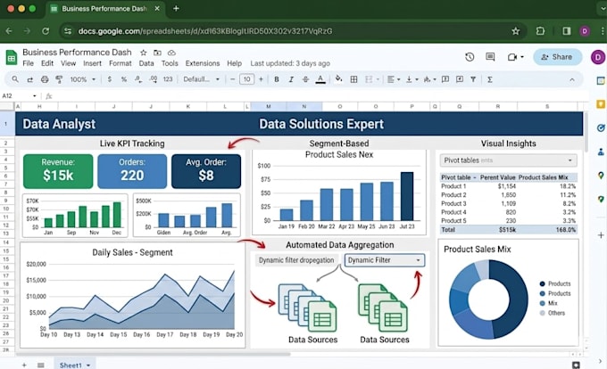
Task: Bookmark page with address bar star
Action: point(515,31)
